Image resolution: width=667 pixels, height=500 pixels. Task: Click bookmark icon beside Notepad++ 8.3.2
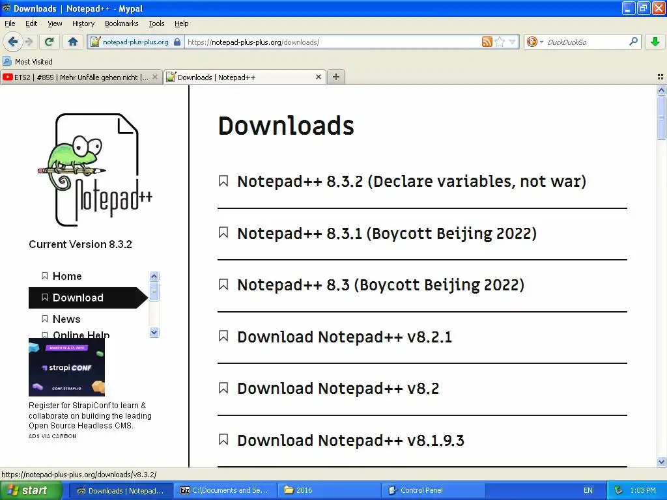tap(223, 181)
